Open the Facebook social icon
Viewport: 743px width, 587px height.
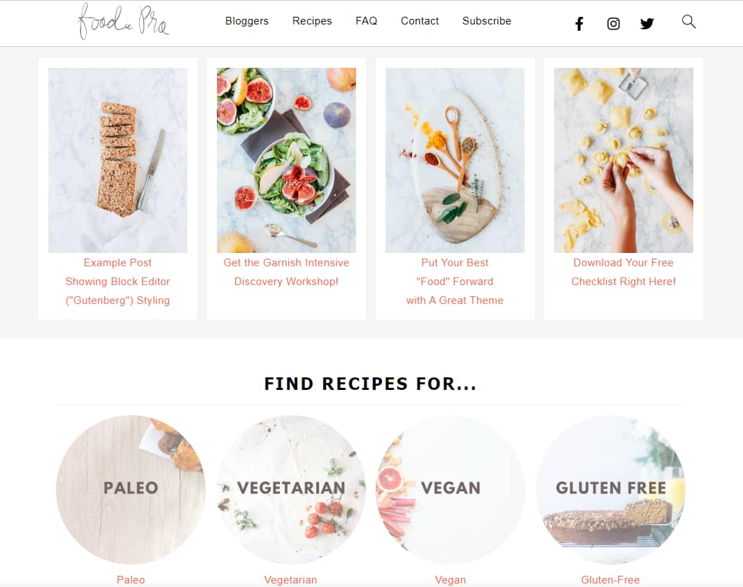point(579,24)
